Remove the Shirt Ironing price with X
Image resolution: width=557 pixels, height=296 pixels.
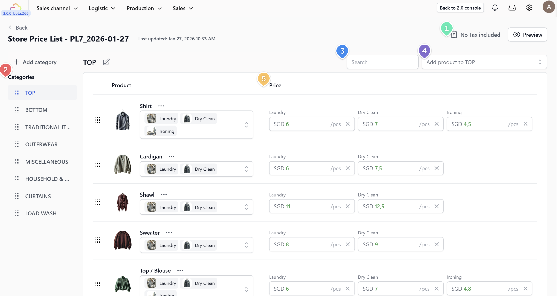(525, 124)
